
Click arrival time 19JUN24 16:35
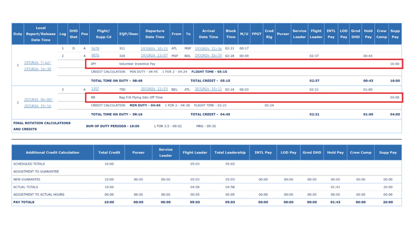tap(208, 55)
